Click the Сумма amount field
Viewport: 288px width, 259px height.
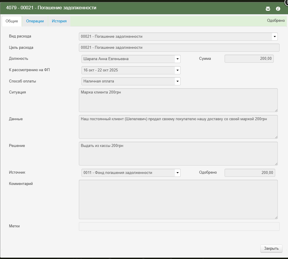click(249, 59)
